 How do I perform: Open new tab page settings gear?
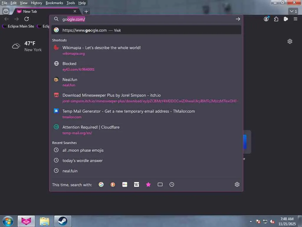[290, 41]
